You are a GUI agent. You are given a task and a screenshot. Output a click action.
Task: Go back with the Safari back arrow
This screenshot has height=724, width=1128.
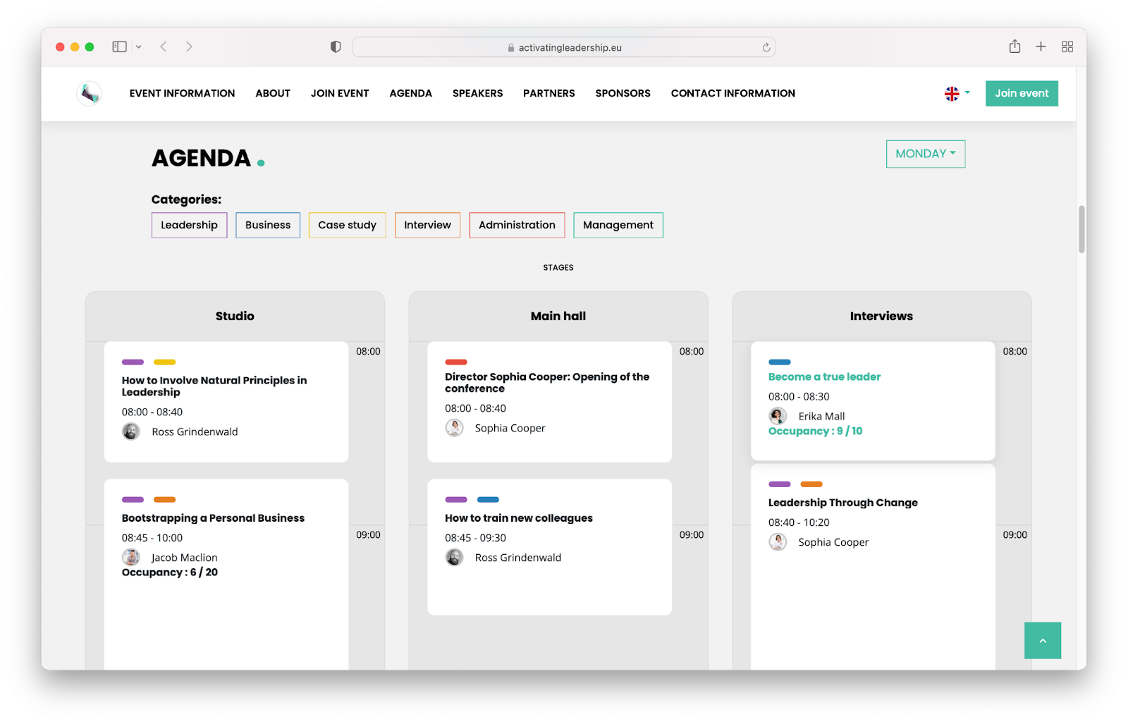(164, 47)
